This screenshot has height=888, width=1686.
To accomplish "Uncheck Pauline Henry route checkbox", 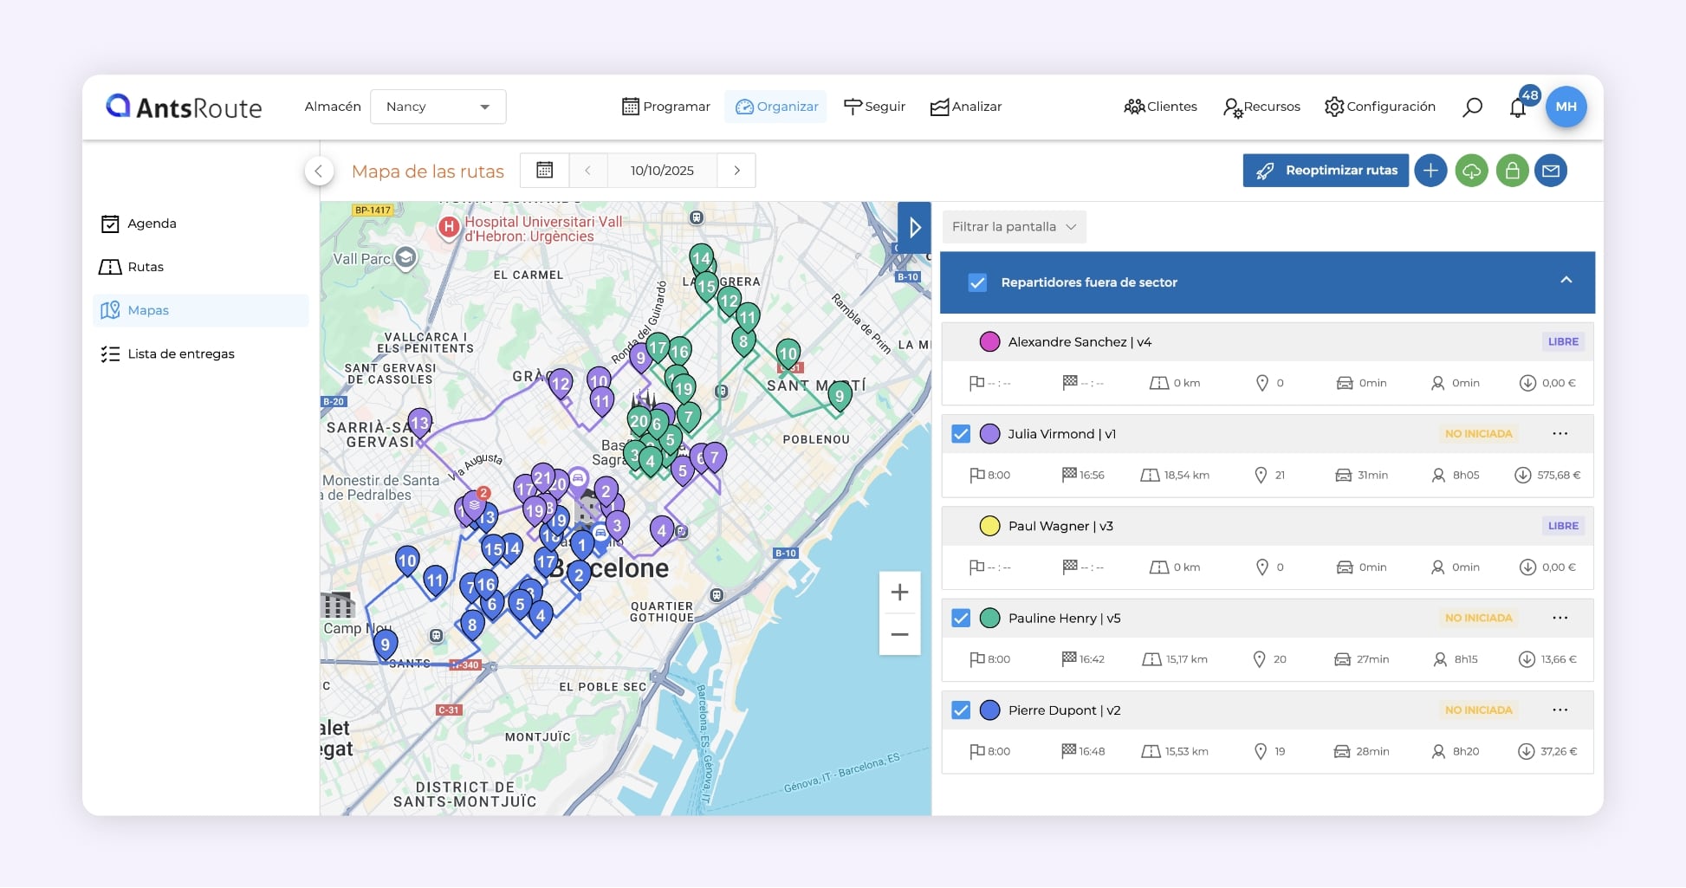I will 961,619.
